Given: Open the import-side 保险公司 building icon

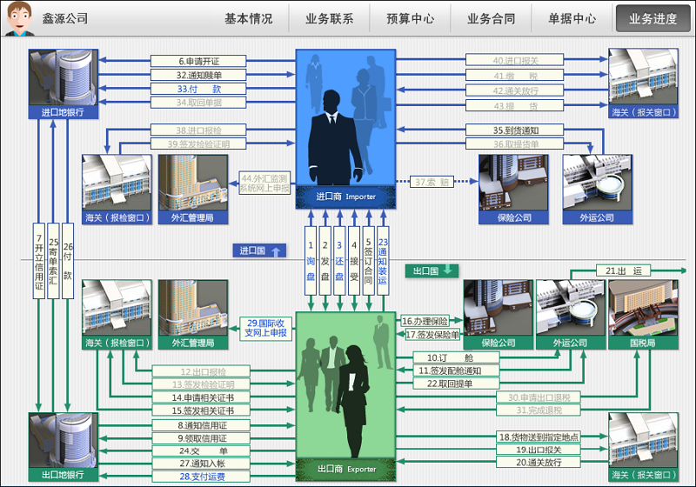Looking at the screenshot, I should (x=512, y=183).
